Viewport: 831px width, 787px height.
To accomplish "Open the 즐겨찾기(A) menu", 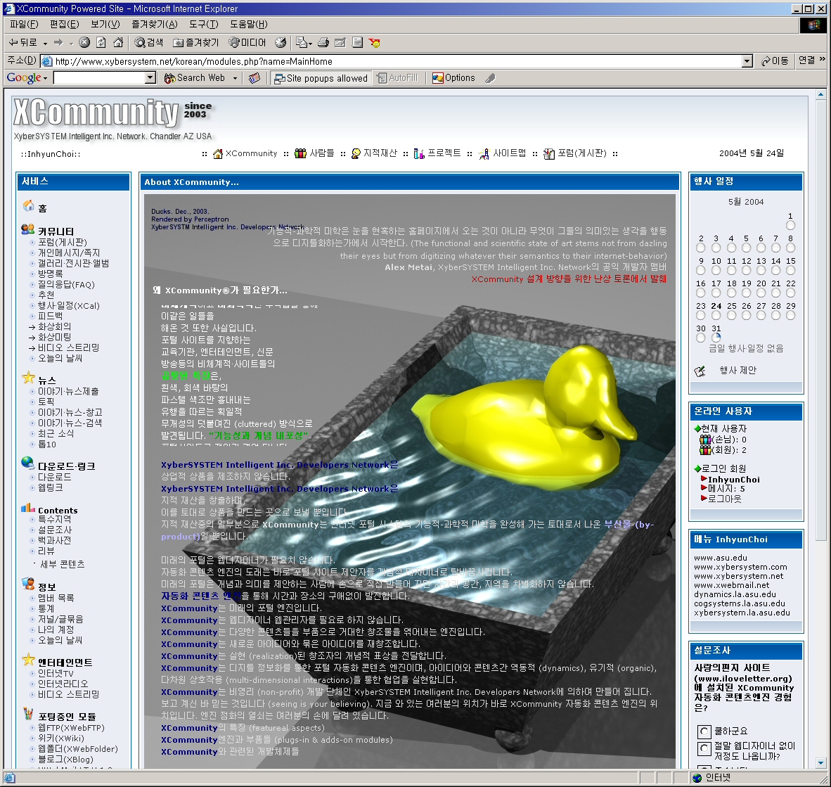I will (x=155, y=25).
